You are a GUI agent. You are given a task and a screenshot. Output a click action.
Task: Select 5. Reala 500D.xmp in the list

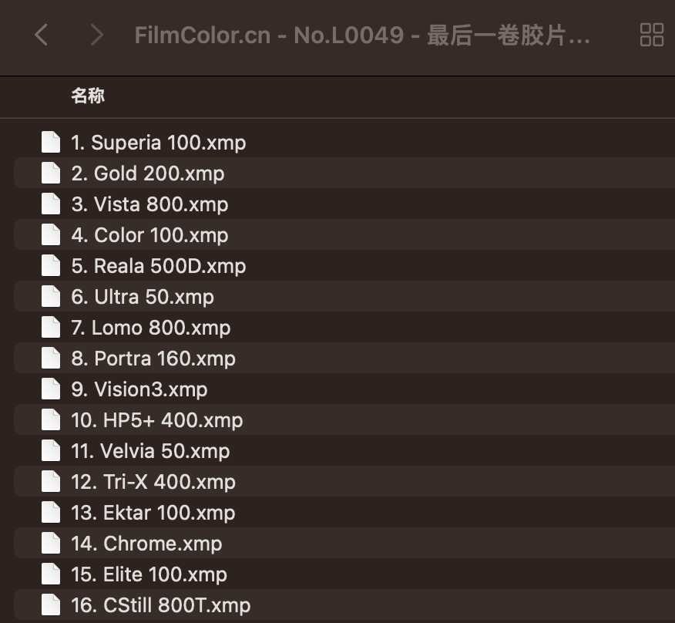[x=158, y=266]
